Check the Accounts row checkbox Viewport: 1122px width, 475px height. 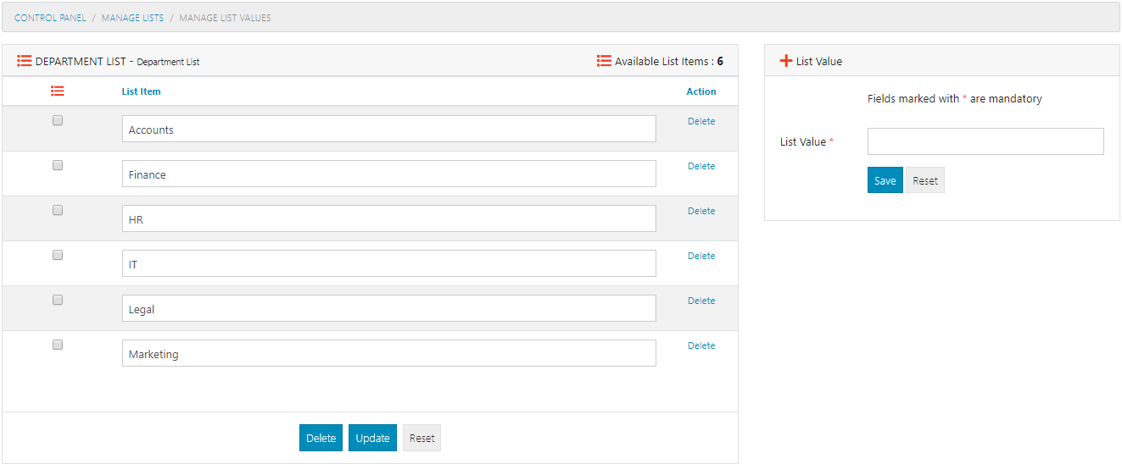pos(58,121)
